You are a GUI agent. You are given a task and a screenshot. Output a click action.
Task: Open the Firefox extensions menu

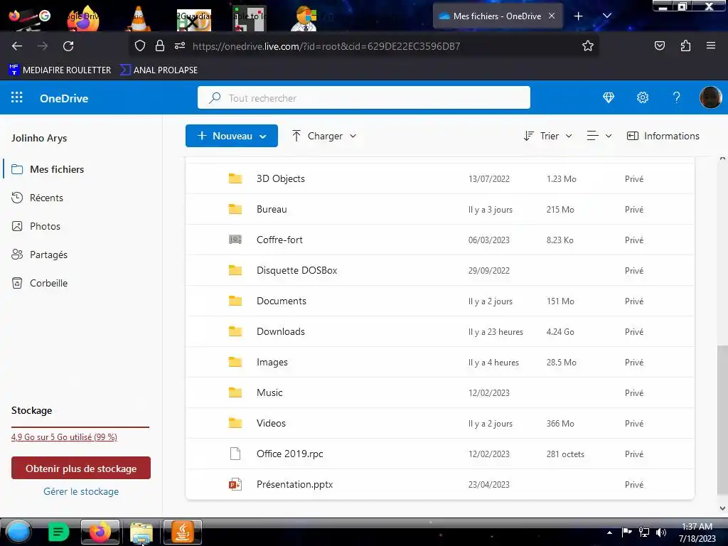685,46
